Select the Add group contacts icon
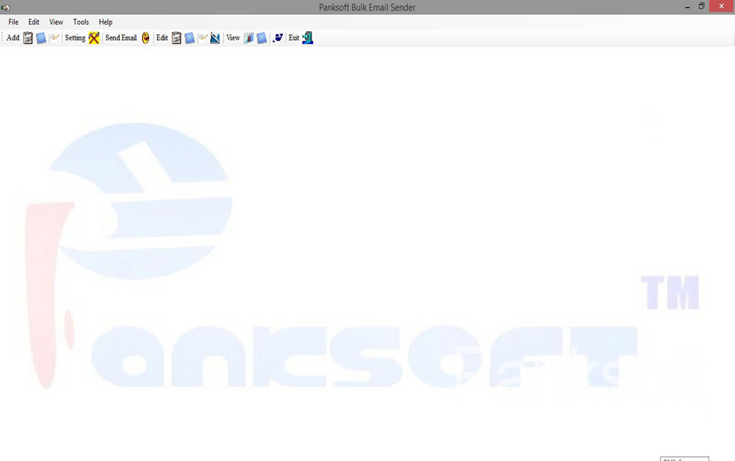 [41, 37]
